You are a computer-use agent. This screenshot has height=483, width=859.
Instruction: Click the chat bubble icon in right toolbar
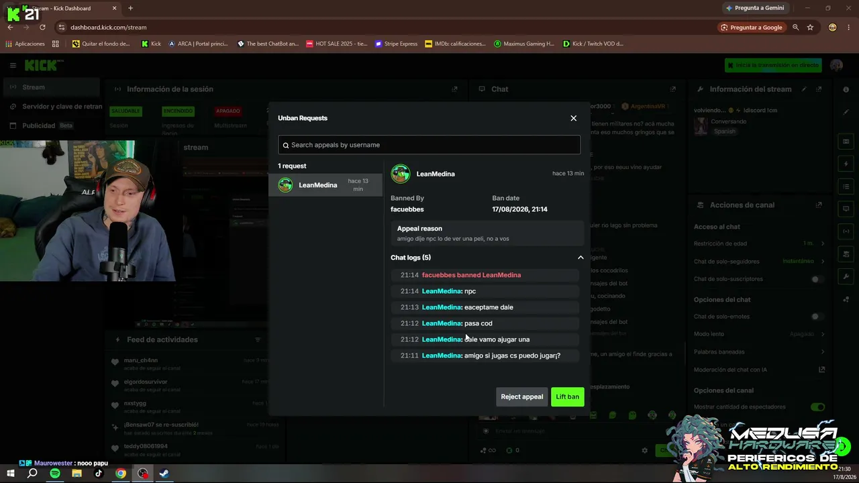846,209
